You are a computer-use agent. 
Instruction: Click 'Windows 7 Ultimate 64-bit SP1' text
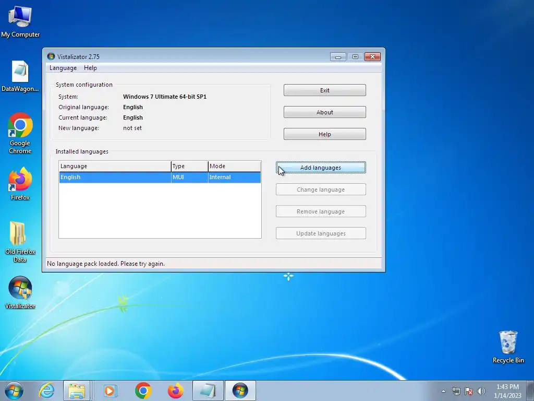pos(165,97)
